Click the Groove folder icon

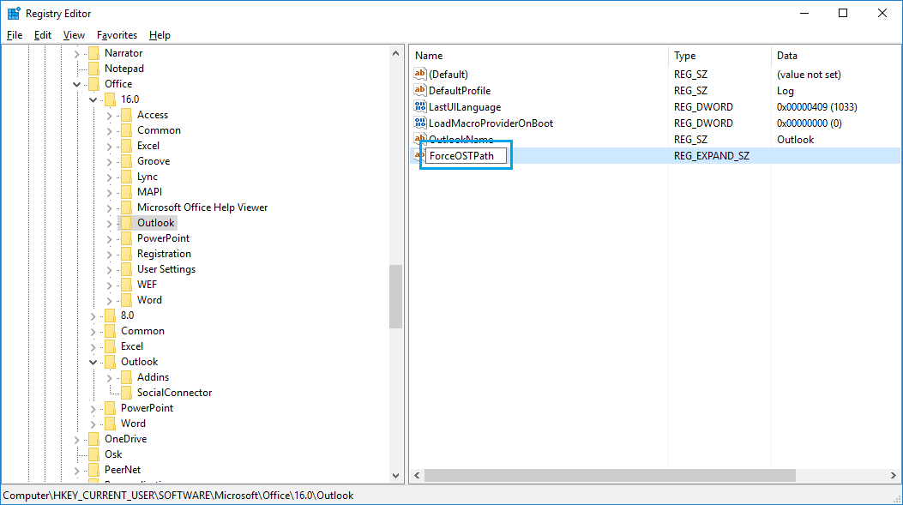126,161
